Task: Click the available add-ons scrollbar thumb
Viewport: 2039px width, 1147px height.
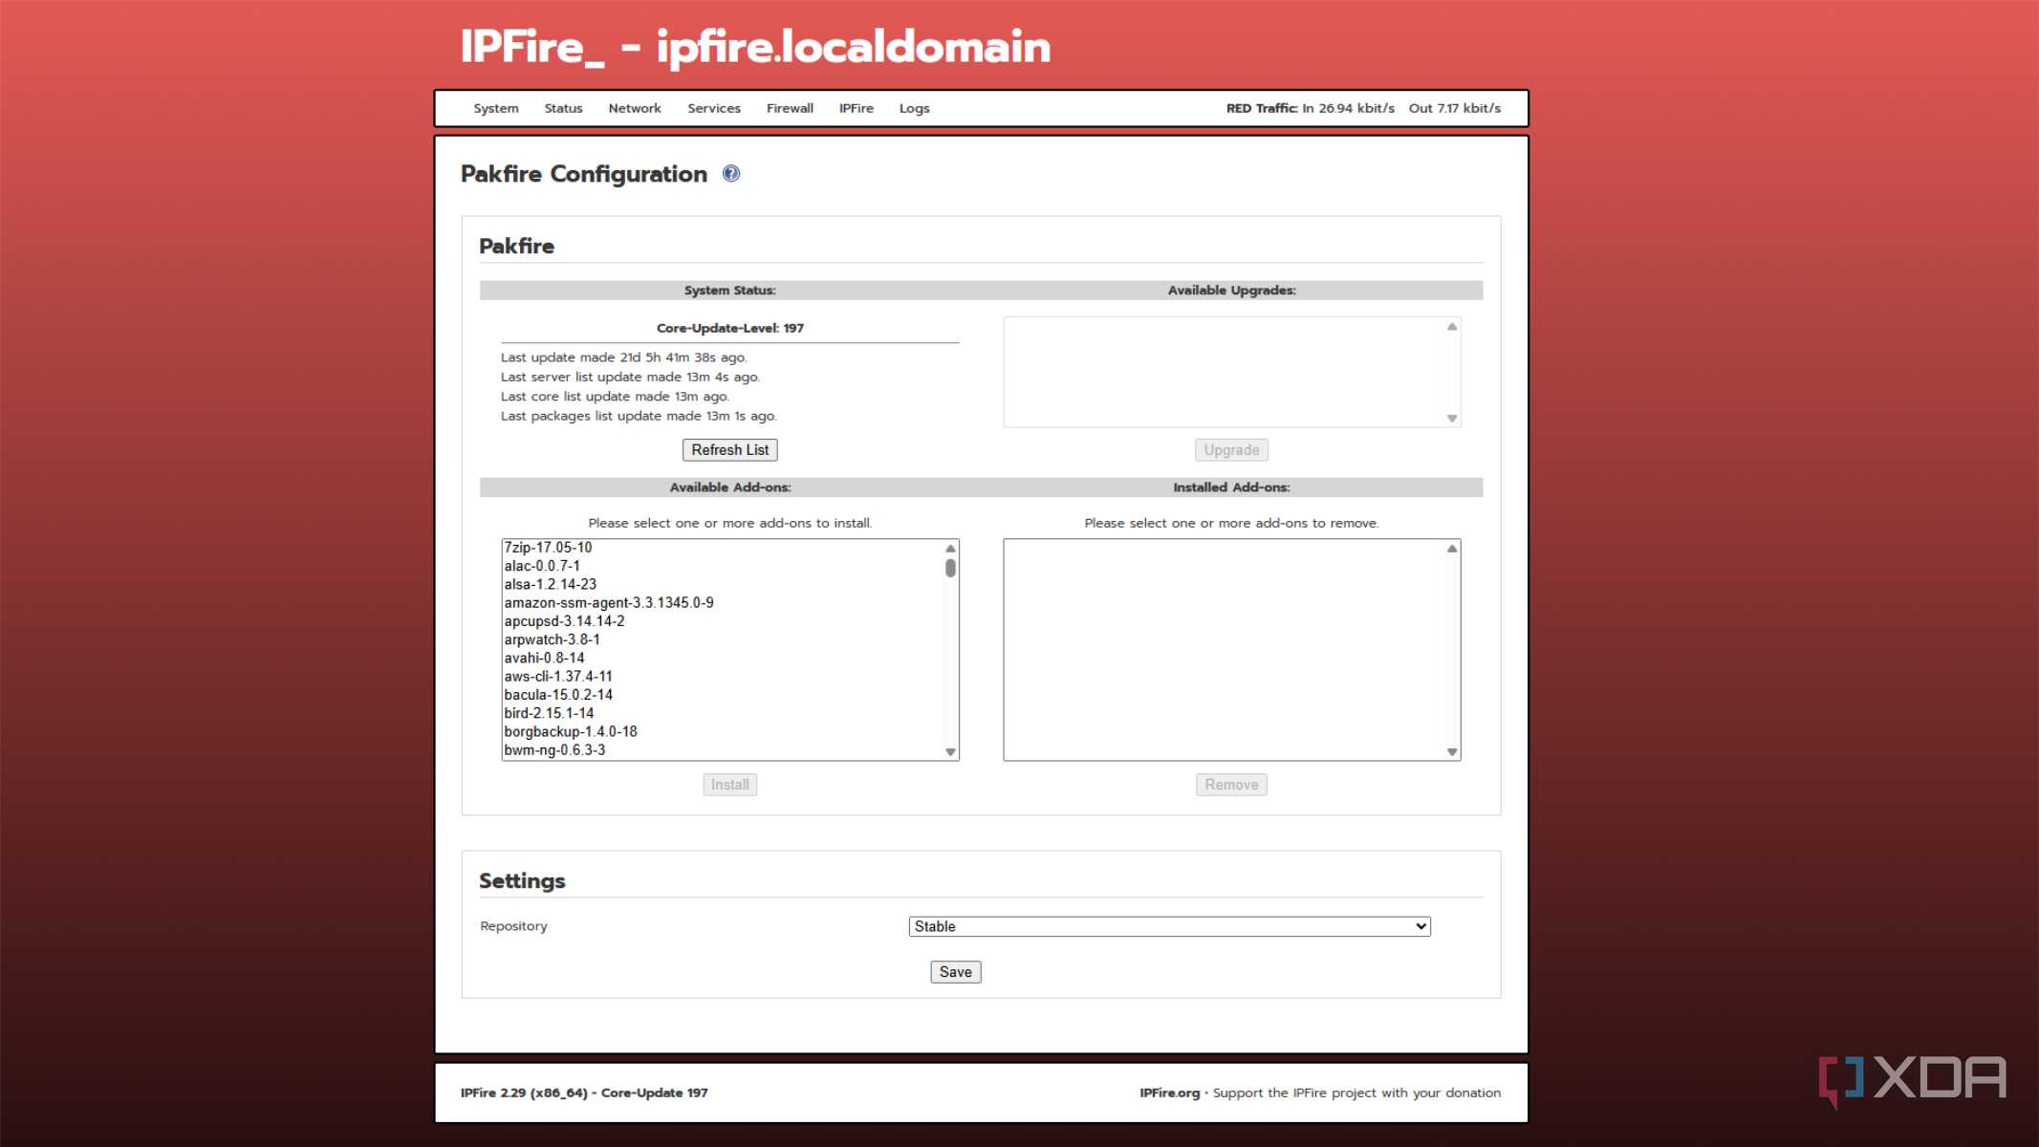Action: pos(950,568)
